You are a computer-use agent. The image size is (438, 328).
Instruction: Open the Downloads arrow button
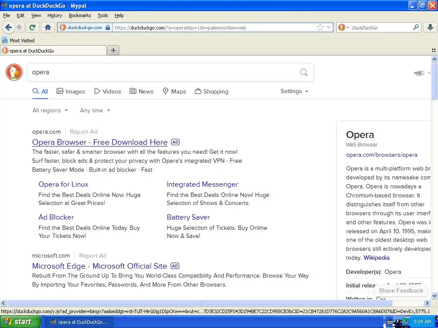pyautogui.click(x=430, y=27)
